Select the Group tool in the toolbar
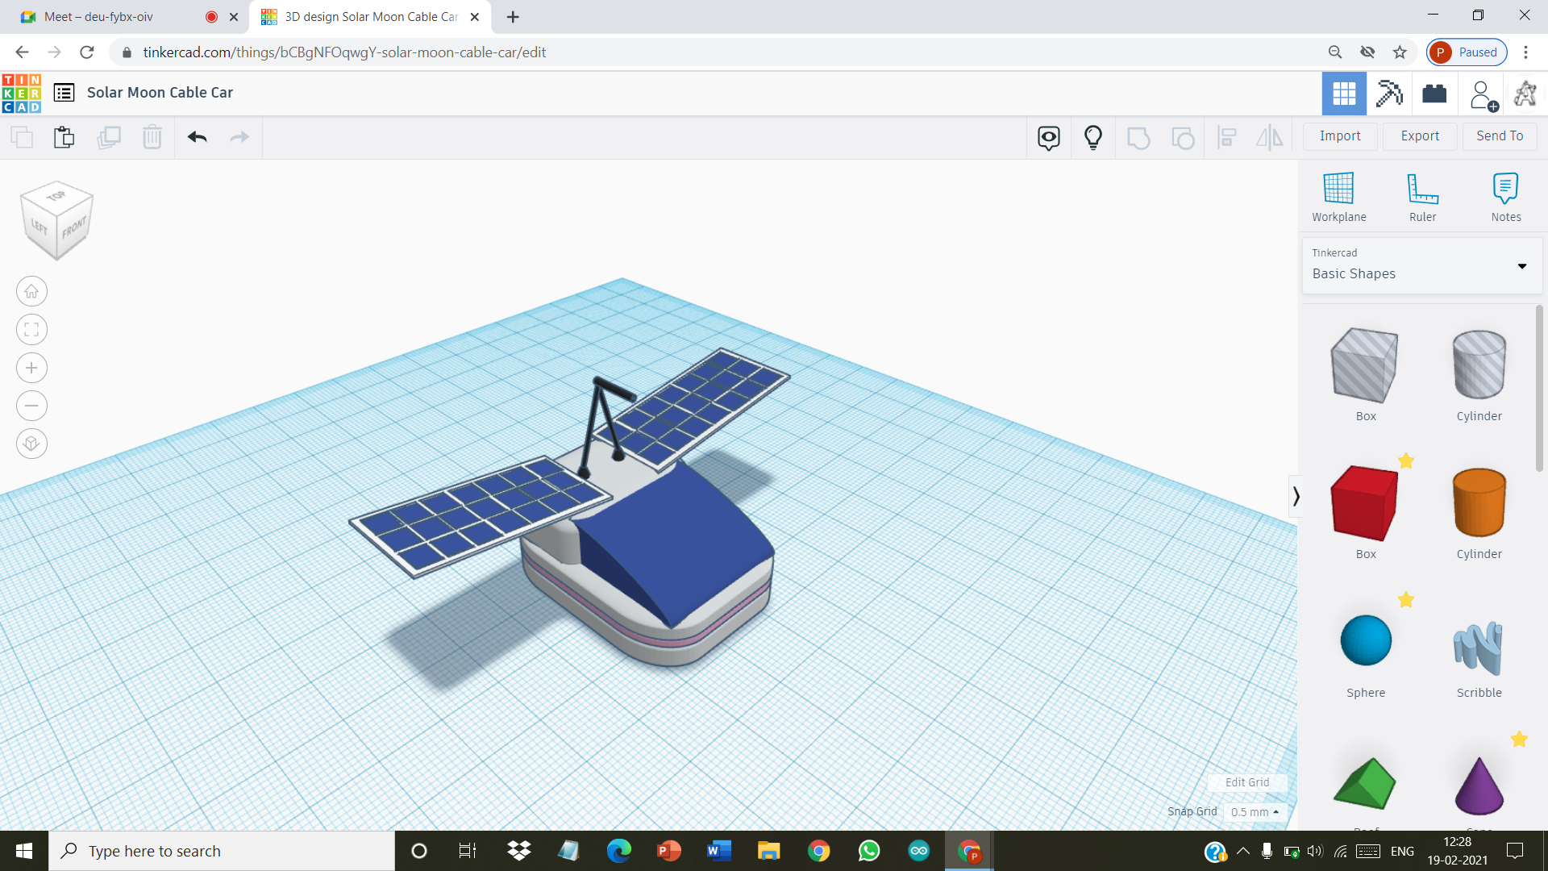 (1138, 137)
